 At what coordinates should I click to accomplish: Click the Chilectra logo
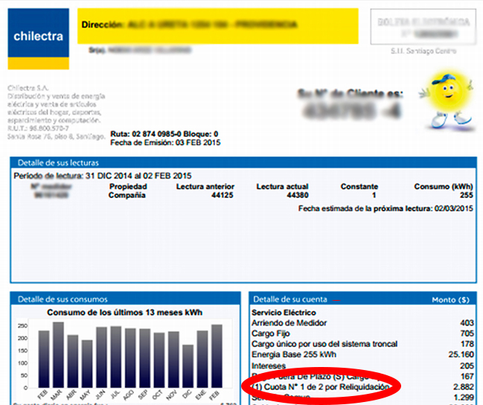click(38, 36)
